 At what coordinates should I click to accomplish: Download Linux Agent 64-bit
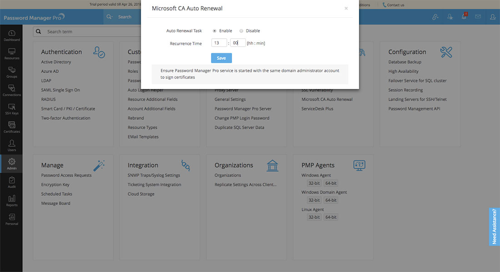click(x=331, y=217)
